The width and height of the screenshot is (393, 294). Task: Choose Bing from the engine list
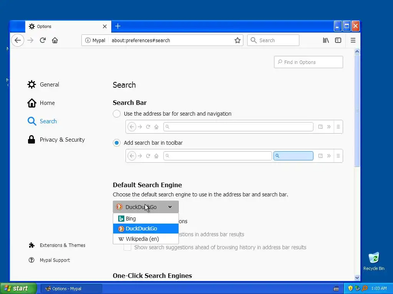(x=145, y=219)
